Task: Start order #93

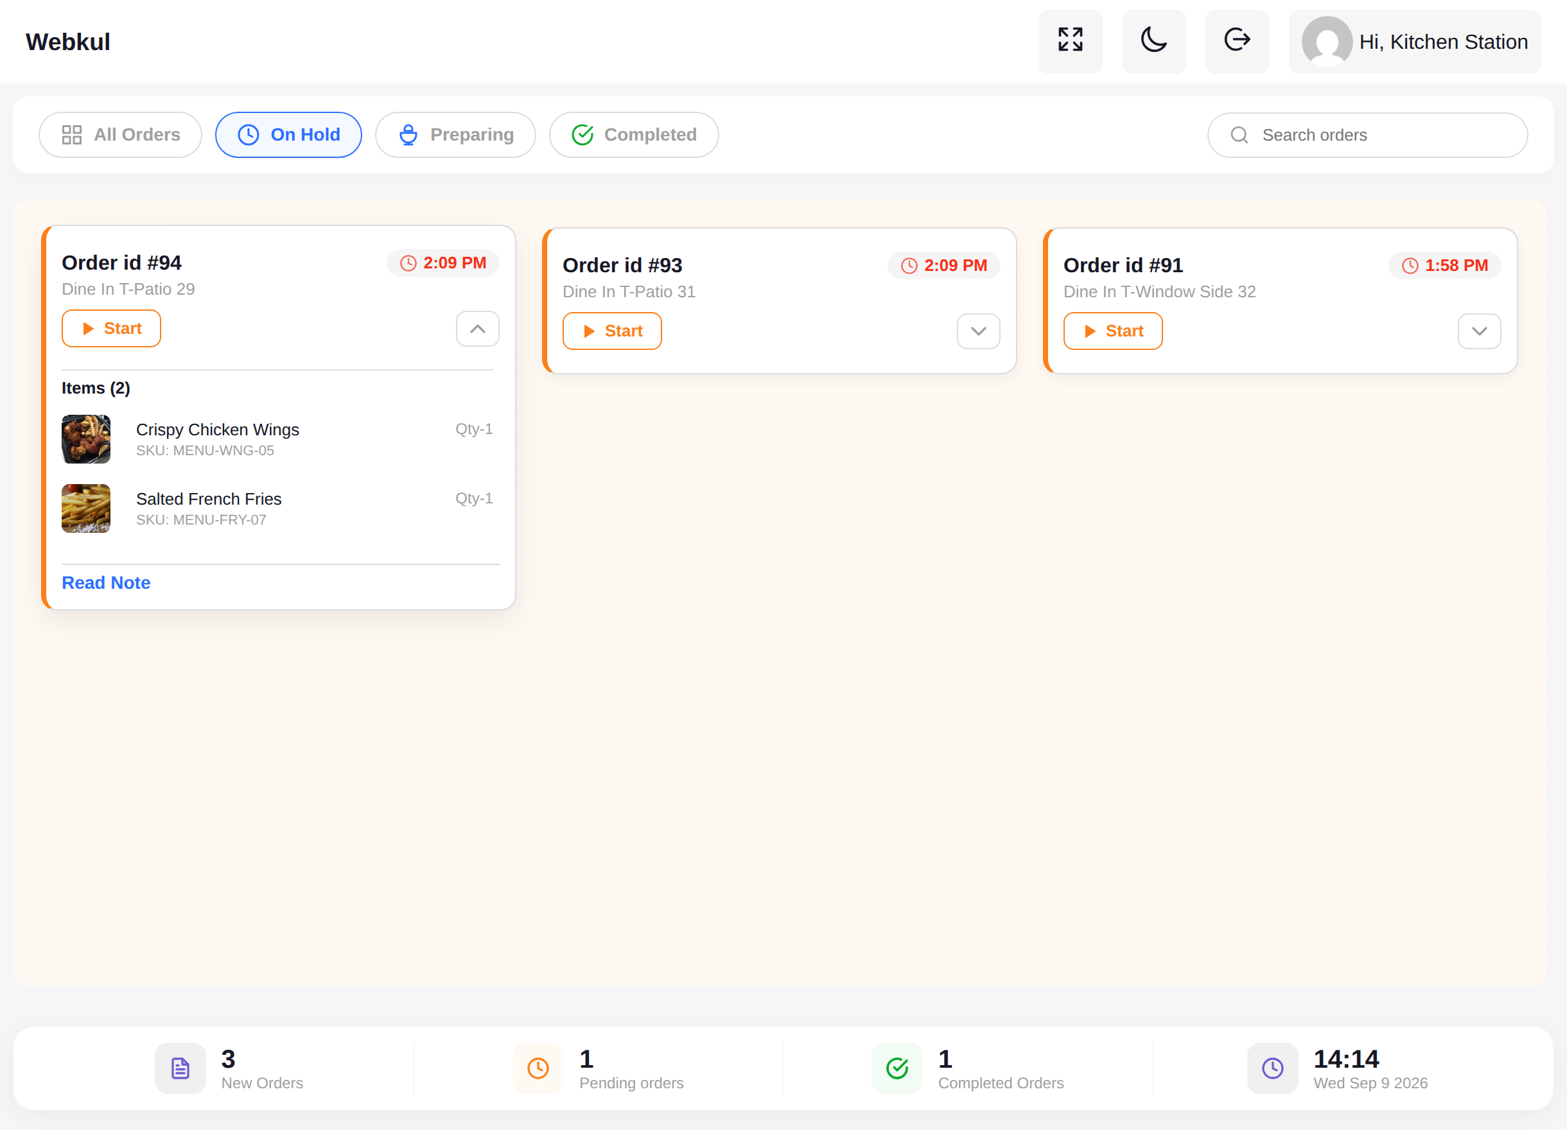Action: tap(612, 331)
